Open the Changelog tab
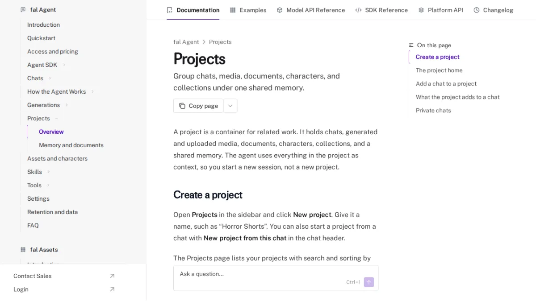 pyautogui.click(x=494, y=10)
